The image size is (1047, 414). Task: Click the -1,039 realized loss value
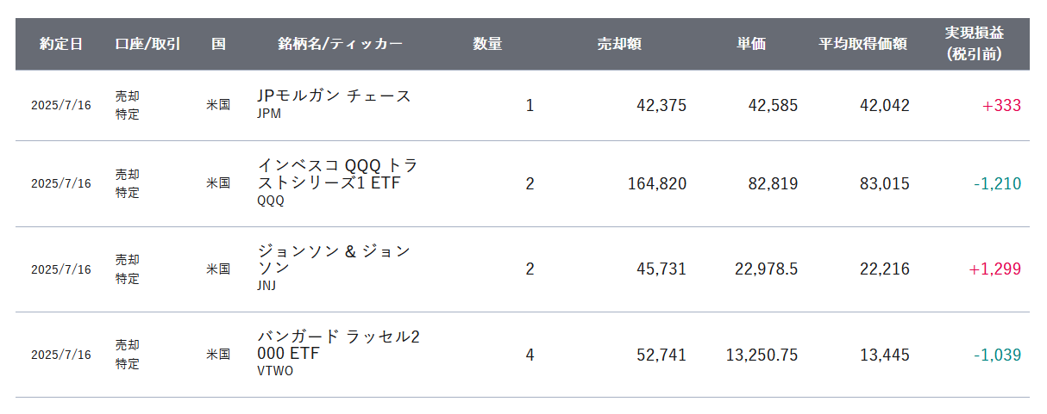[997, 355]
